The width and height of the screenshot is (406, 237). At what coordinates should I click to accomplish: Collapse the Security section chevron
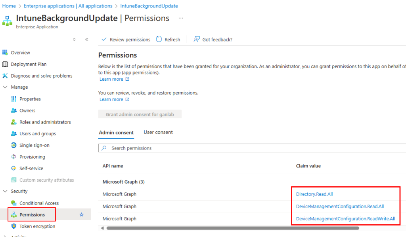coord(5,191)
